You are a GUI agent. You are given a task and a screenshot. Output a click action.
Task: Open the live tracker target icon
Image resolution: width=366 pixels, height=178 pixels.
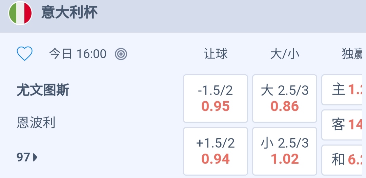[x=121, y=54]
